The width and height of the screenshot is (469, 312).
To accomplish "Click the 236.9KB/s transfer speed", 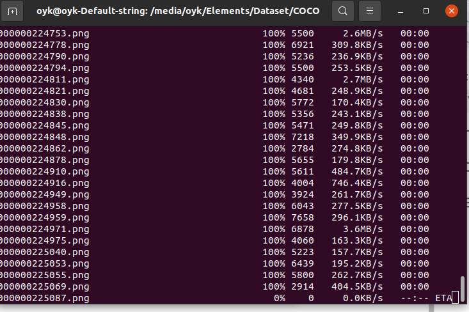I will [x=357, y=56].
